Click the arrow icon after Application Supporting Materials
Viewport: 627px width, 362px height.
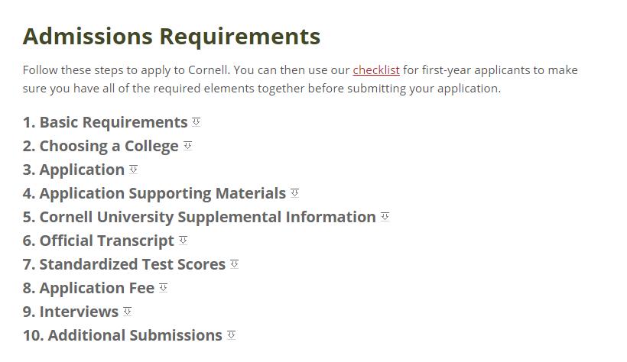[x=295, y=192]
